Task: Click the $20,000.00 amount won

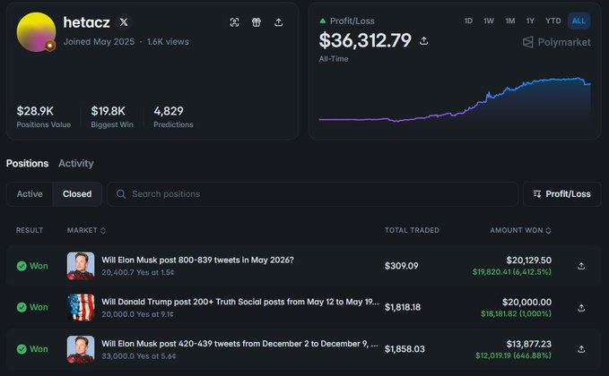Action: (x=526, y=302)
